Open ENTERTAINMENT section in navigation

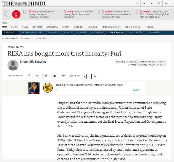pos(111,27)
